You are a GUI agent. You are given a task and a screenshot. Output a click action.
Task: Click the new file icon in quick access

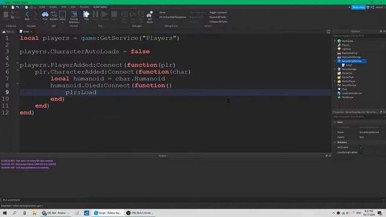pyautogui.click(x=13, y=7)
